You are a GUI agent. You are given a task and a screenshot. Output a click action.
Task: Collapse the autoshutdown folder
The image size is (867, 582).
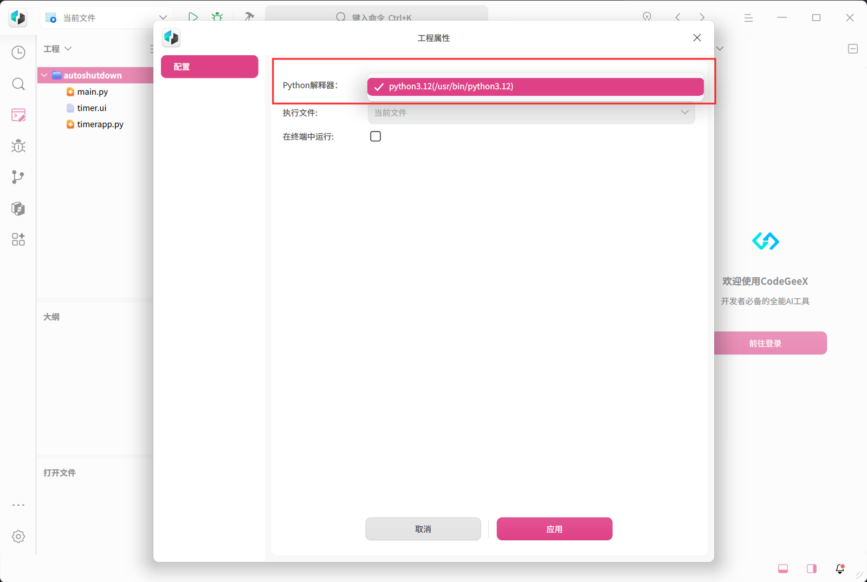pos(44,75)
